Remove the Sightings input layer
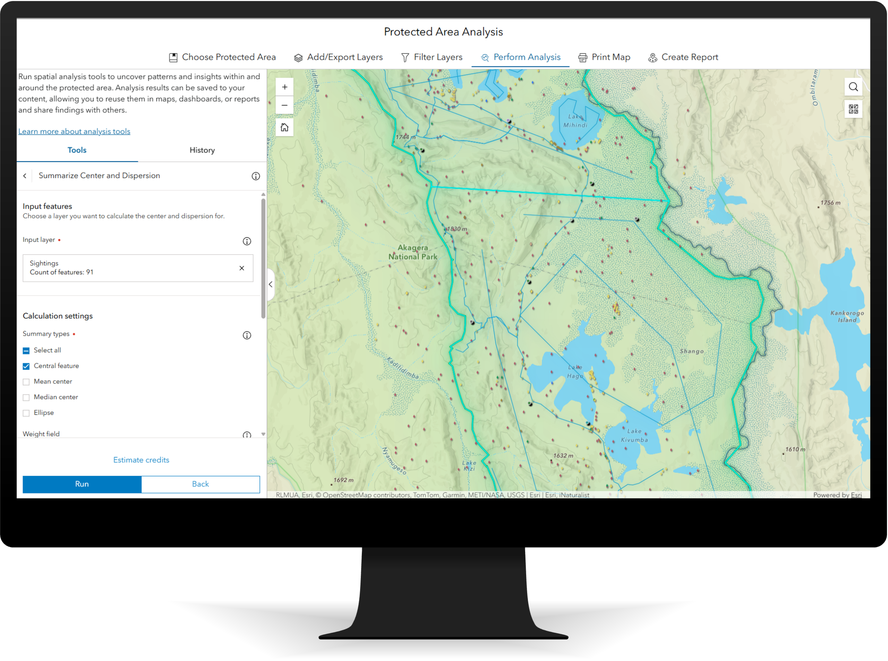Screen dimensions: 888x661 tap(242, 268)
